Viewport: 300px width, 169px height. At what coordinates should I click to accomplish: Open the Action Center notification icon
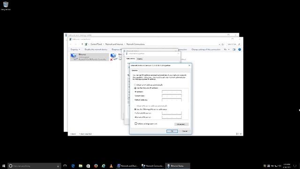click(x=295, y=166)
